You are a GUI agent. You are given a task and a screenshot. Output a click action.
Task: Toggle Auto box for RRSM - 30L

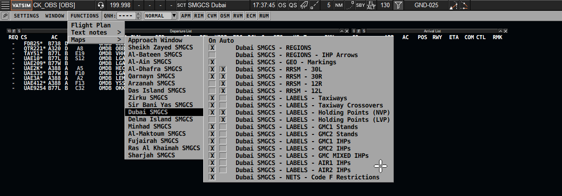click(x=223, y=69)
